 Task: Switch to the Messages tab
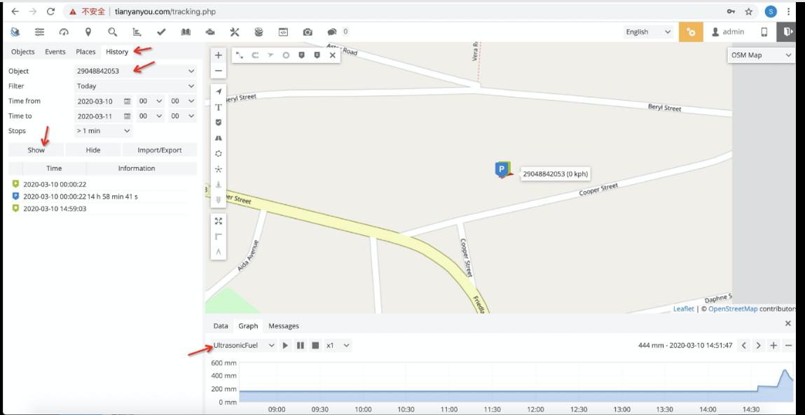(284, 326)
